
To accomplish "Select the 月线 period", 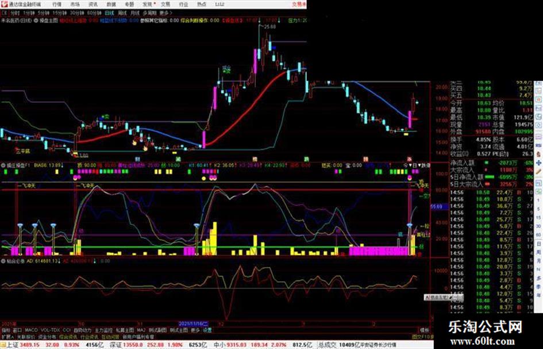I will click(x=134, y=13).
